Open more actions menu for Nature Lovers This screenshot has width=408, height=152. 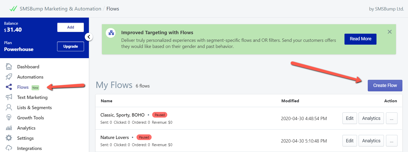coord(392,141)
